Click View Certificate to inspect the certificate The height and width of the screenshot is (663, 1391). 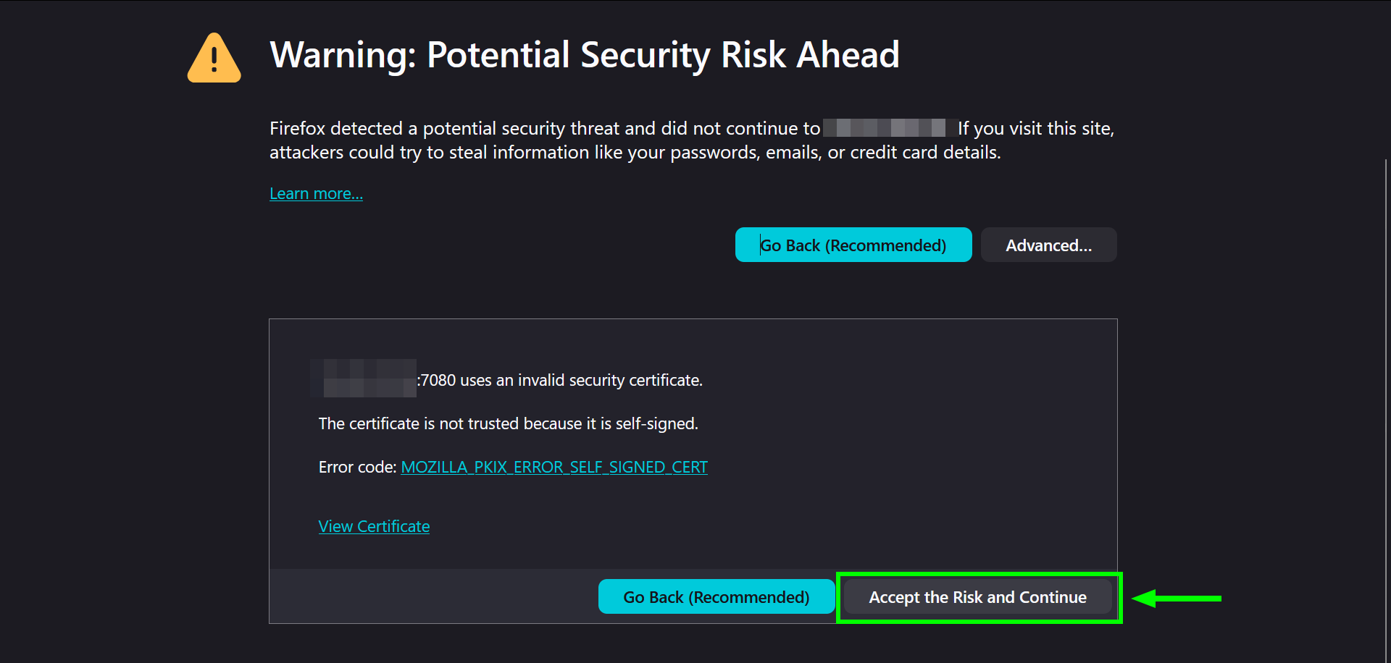374,526
